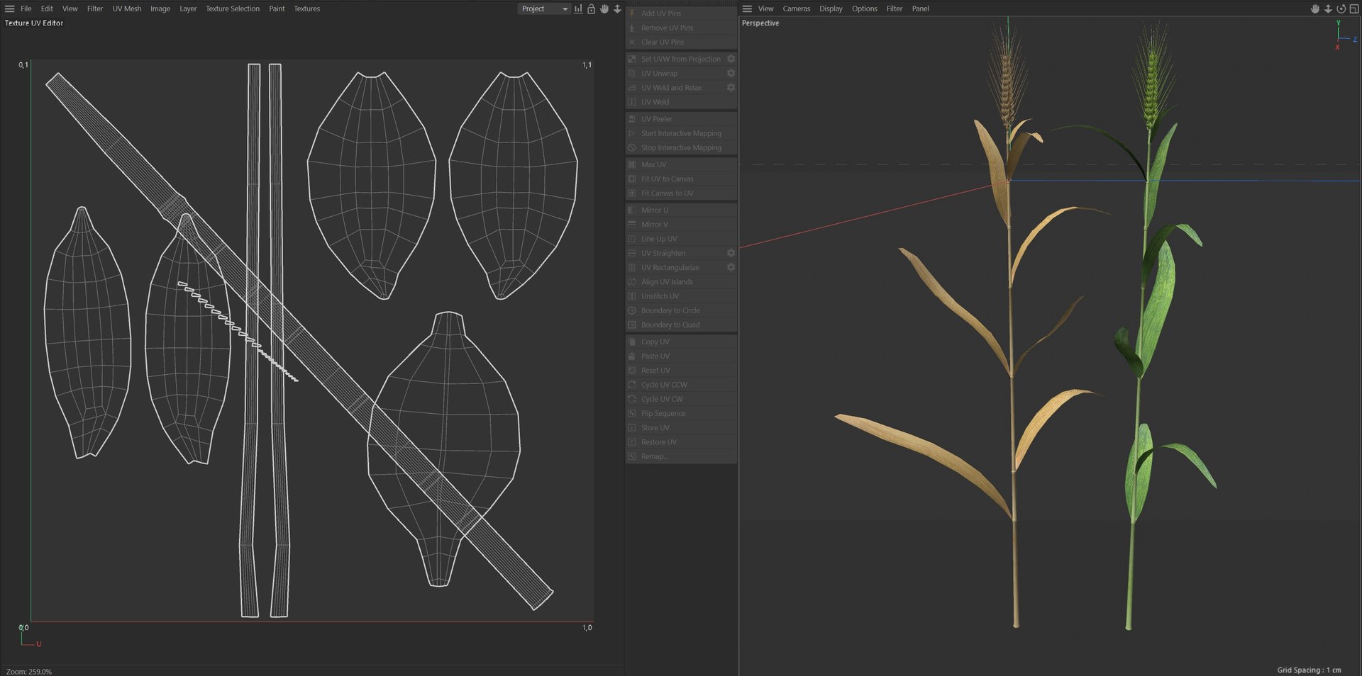Open UV Straighten settings gear
Viewport: 1362px width, 676px height.
pos(731,253)
